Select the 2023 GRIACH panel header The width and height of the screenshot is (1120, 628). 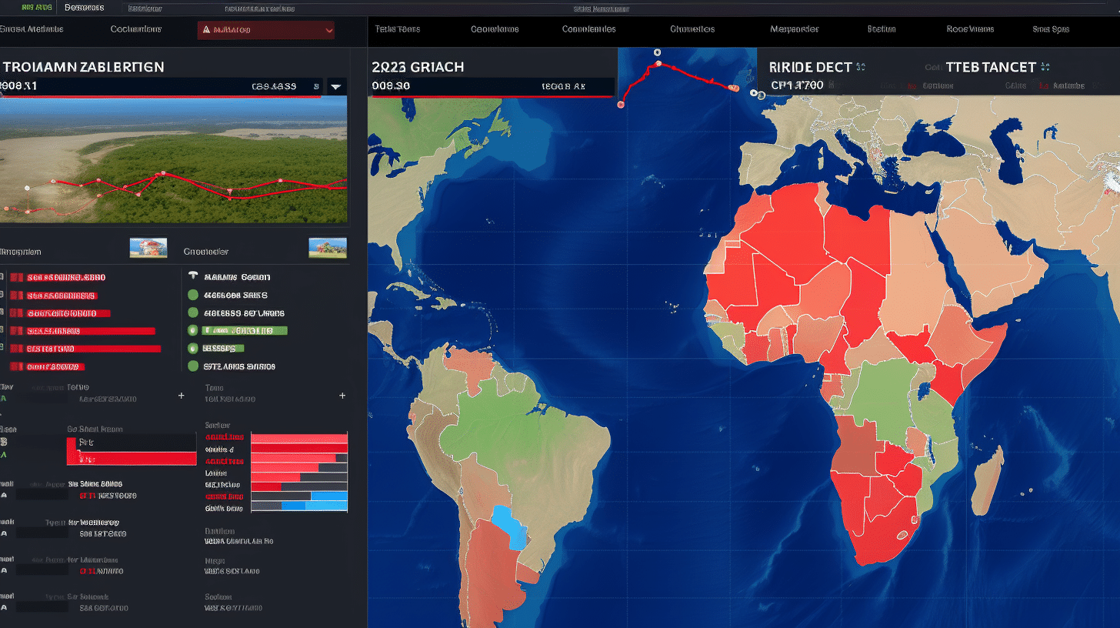[418, 67]
